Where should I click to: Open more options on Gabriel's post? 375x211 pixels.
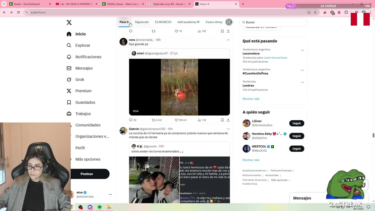(228, 129)
